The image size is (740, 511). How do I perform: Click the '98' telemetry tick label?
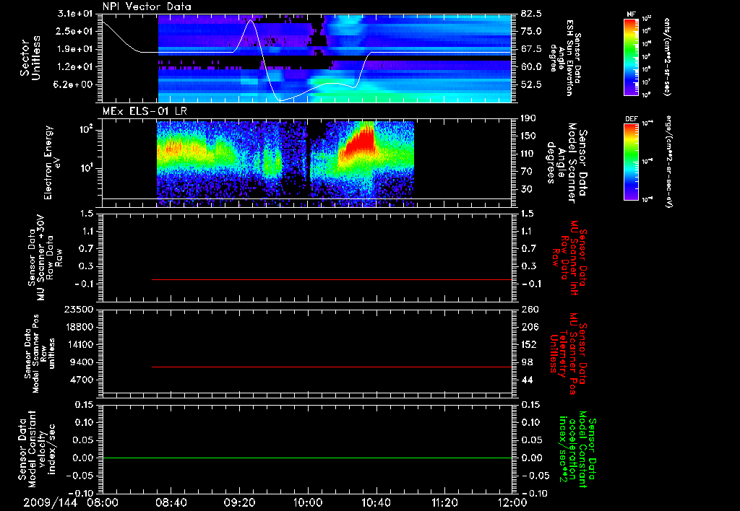coord(527,362)
